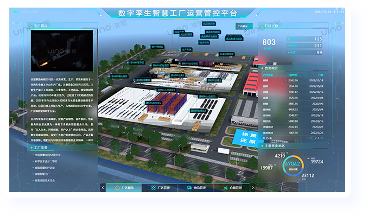Viewport: 368px width, 216px height.
Task: Click the green icon on 仓储管理 tab
Action: (x=226, y=188)
